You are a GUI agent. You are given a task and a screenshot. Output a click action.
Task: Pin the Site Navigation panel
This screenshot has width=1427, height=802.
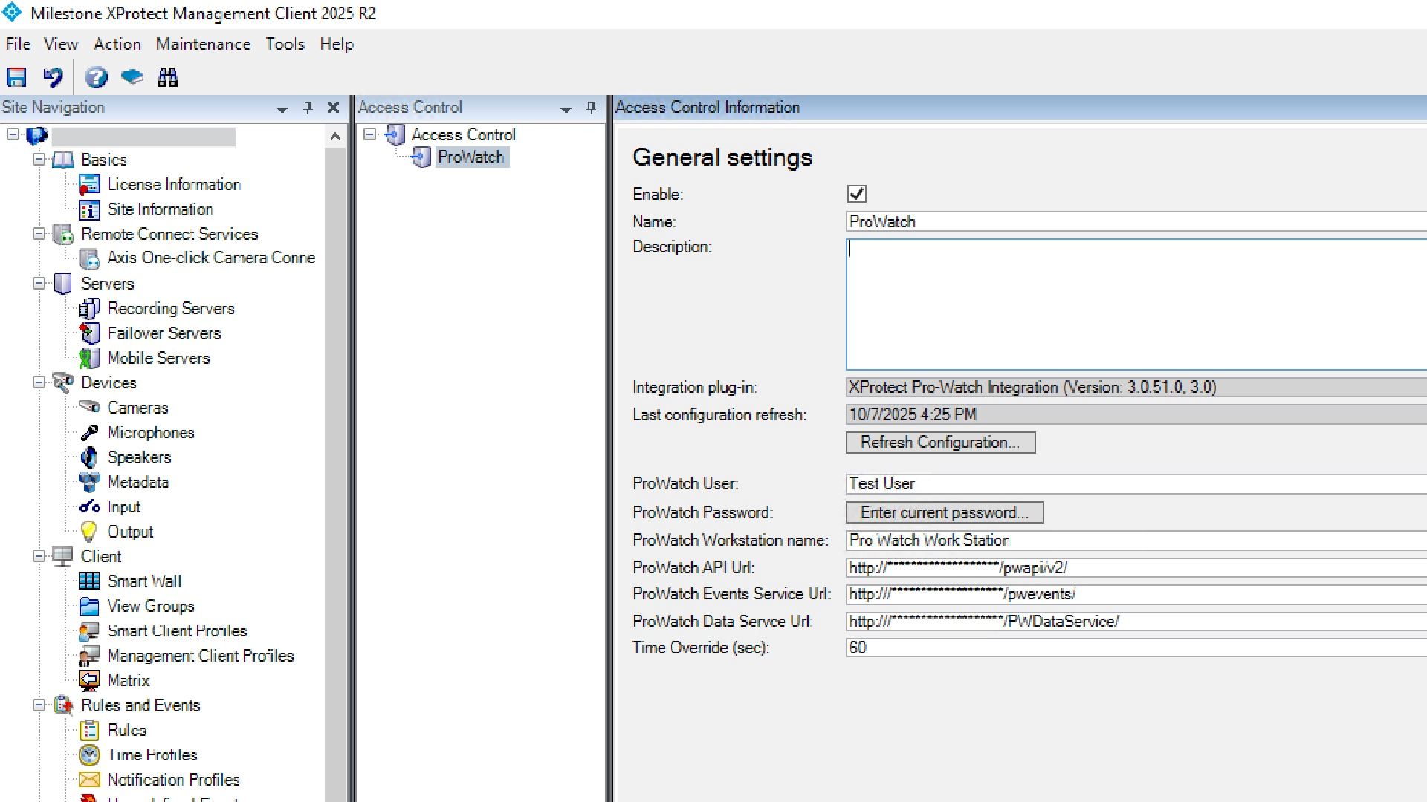308,108
